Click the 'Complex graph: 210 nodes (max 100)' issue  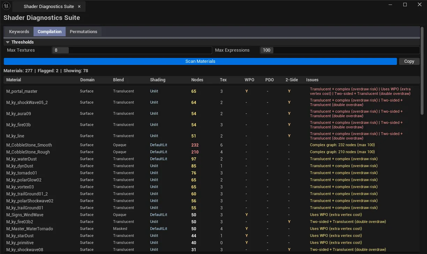343,152
